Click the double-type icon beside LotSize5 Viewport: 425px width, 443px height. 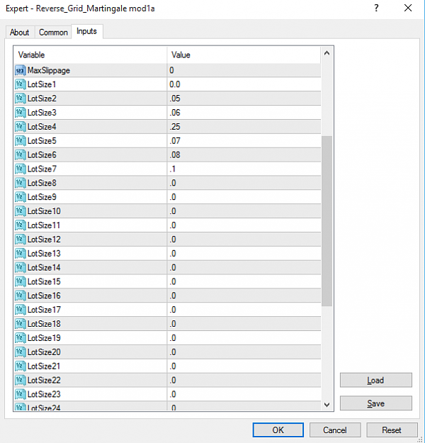pos(20,141)
